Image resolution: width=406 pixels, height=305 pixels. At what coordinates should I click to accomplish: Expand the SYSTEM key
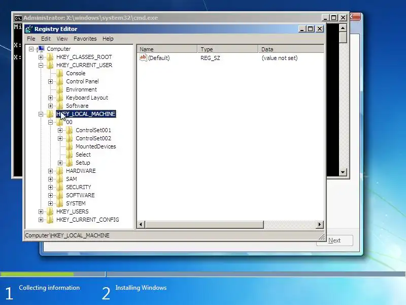coord(50,203)
